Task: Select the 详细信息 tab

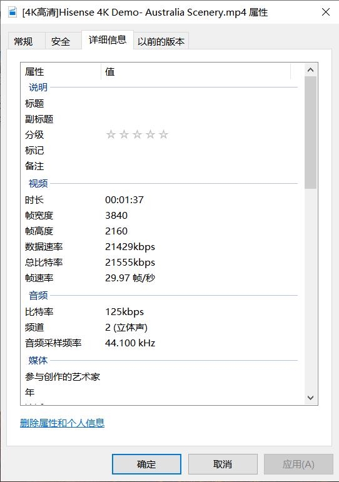Action: pyautogui.click(x=108, y=39)
